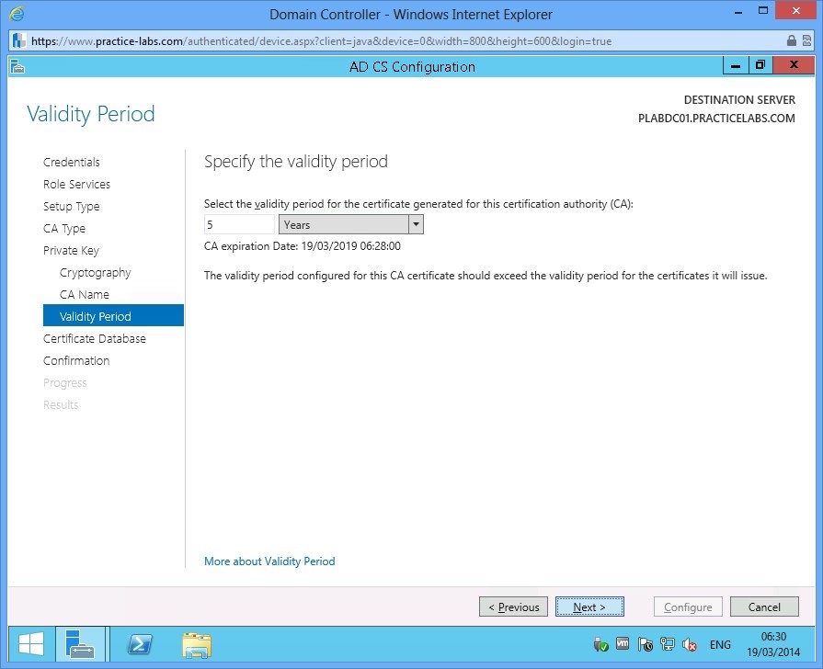Expand the Years validity unit dropdown
Viewport: 823px width, 669px height.
[x=416, y=223]
